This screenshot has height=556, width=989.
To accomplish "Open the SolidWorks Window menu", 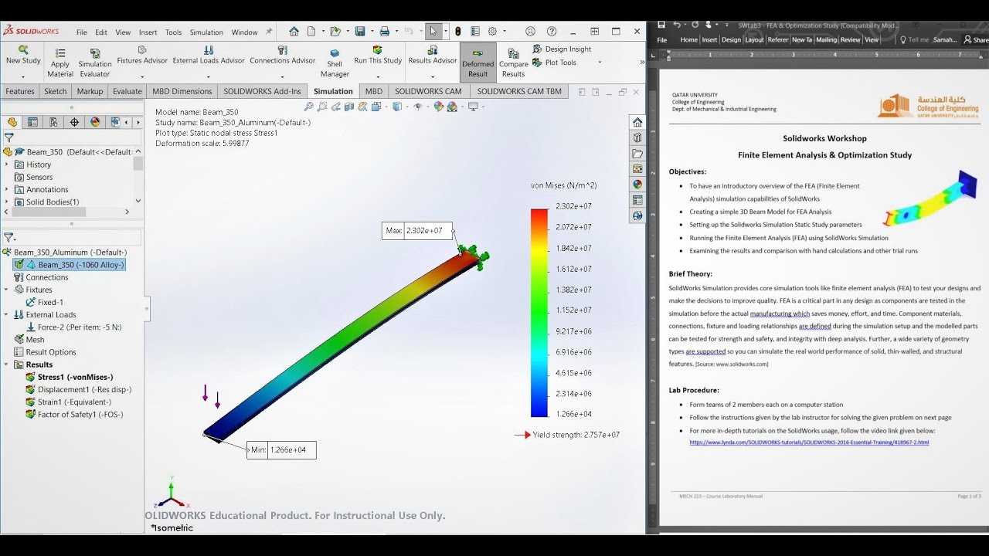I will click(x=244, y=32).
